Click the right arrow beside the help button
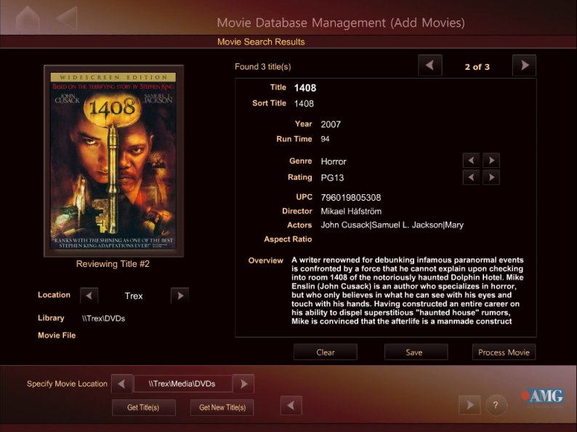 [469, 405]
